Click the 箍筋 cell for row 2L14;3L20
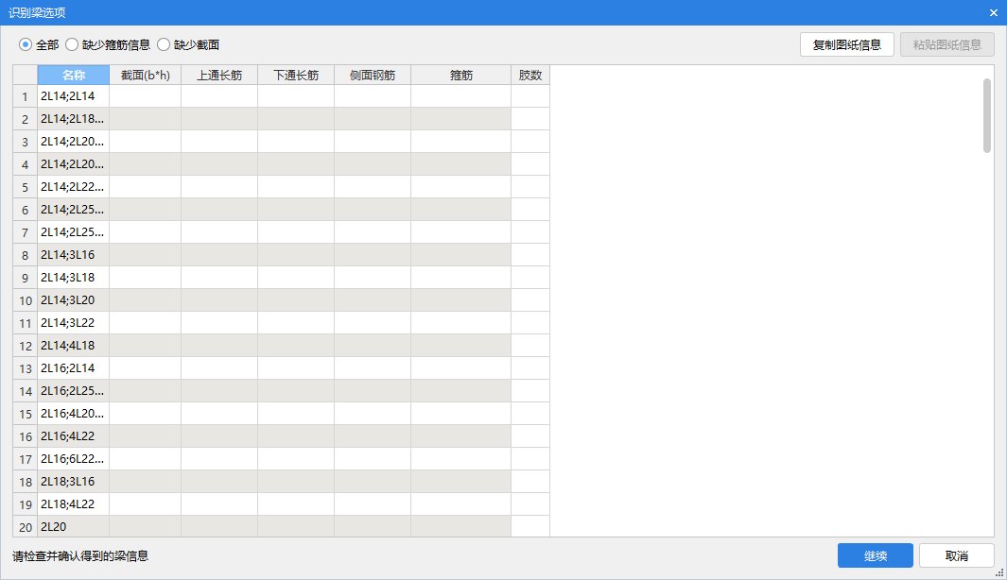1007x580 pixels. [x=460, y=299]
